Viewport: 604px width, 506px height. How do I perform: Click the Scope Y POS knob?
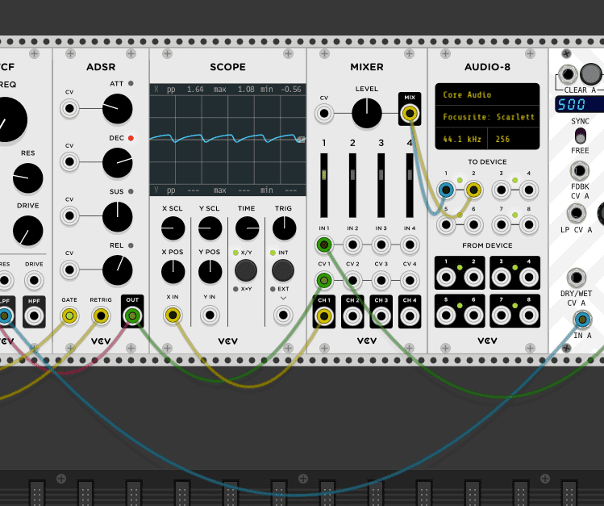point(210,272)
